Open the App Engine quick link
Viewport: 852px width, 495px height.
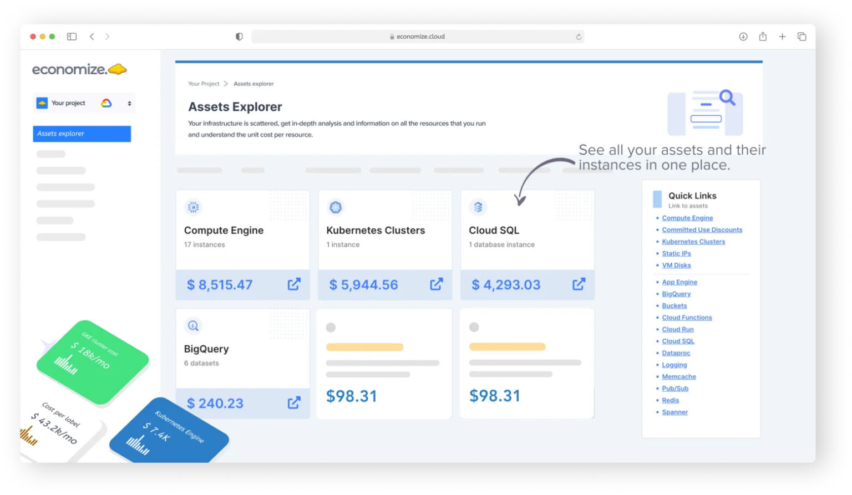(679, 283)
